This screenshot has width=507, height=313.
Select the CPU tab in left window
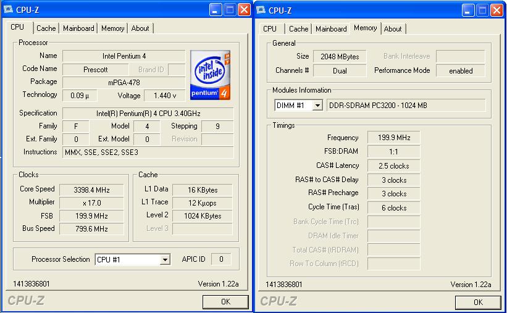click(x=17, y=27)
